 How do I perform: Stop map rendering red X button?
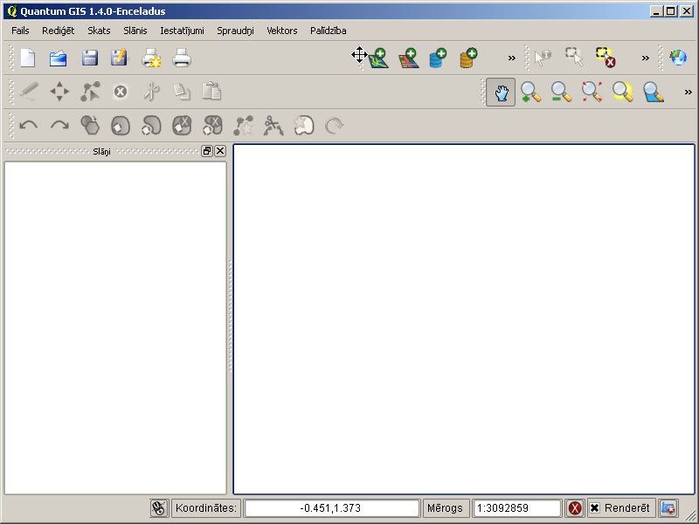(575, 508)
